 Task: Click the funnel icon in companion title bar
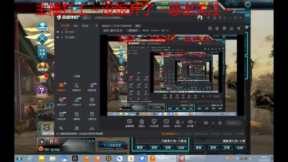(220, 18)
